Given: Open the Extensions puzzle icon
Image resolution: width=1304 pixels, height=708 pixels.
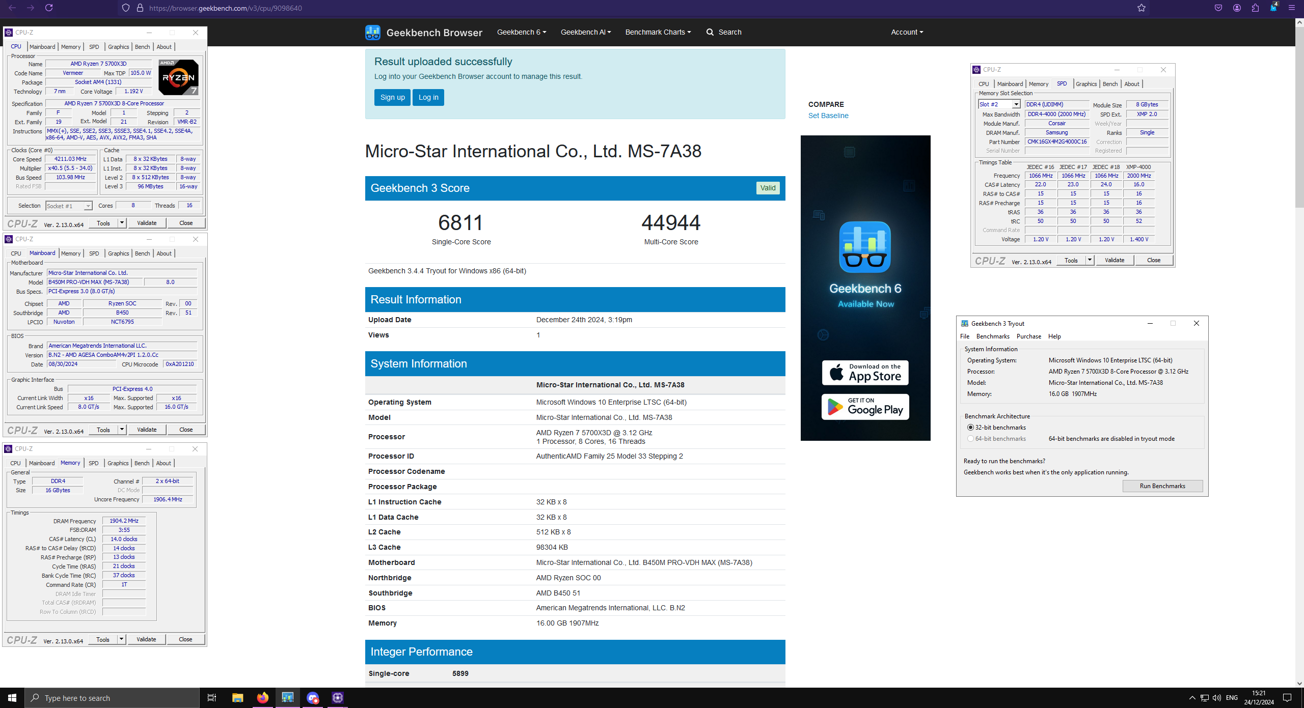Looking at the screenshot, I should (x=1255, y=8).
